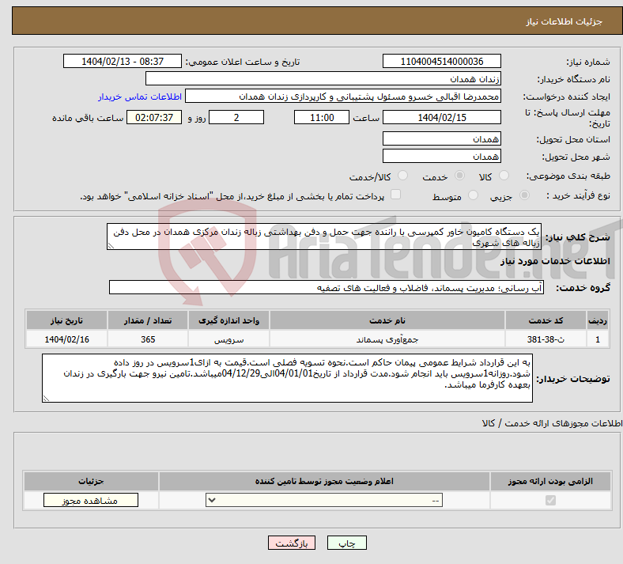
Task: Click the remaining time field 02:07:37
Action: click(x=154, y=117)
